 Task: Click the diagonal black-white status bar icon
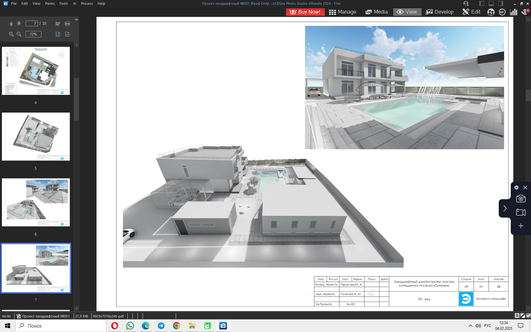coord(523,316)
